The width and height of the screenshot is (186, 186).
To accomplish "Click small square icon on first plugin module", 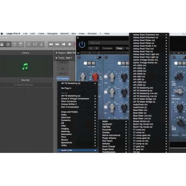I will (x=79, y=57).
